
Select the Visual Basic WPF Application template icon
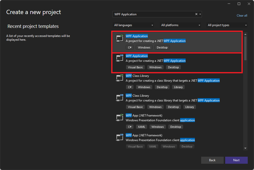pos(119,58)
